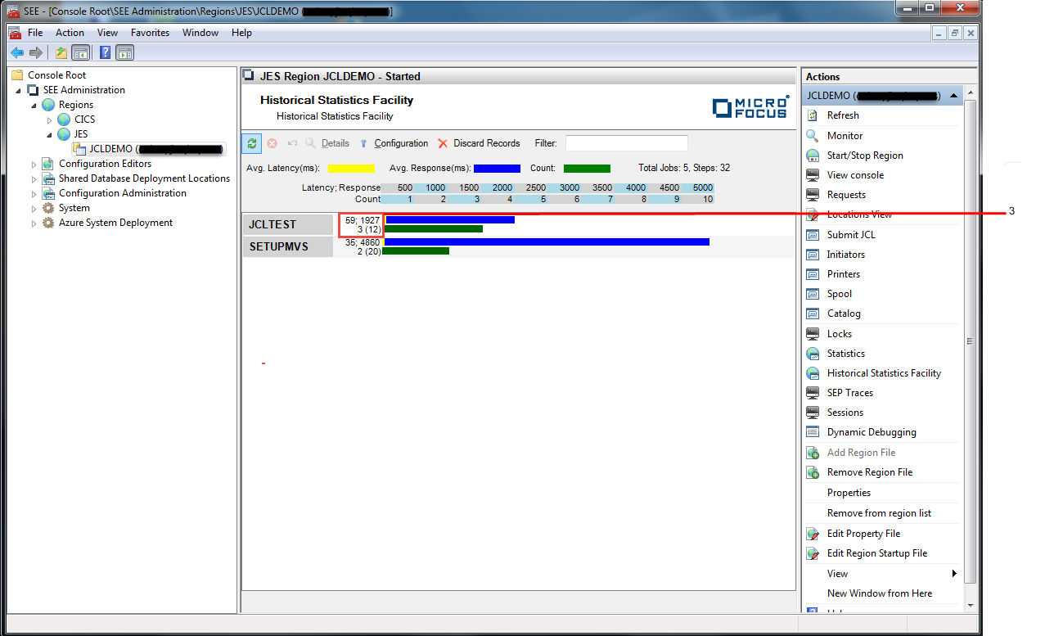The width and height of the screenshot is (1054, 636).
Task: Click the undo arrow icon beside Details
Action: (292, 143)
